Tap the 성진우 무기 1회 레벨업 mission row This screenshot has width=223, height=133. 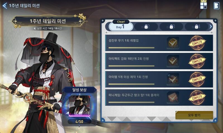pyautogui.click(x=159, y=43)
